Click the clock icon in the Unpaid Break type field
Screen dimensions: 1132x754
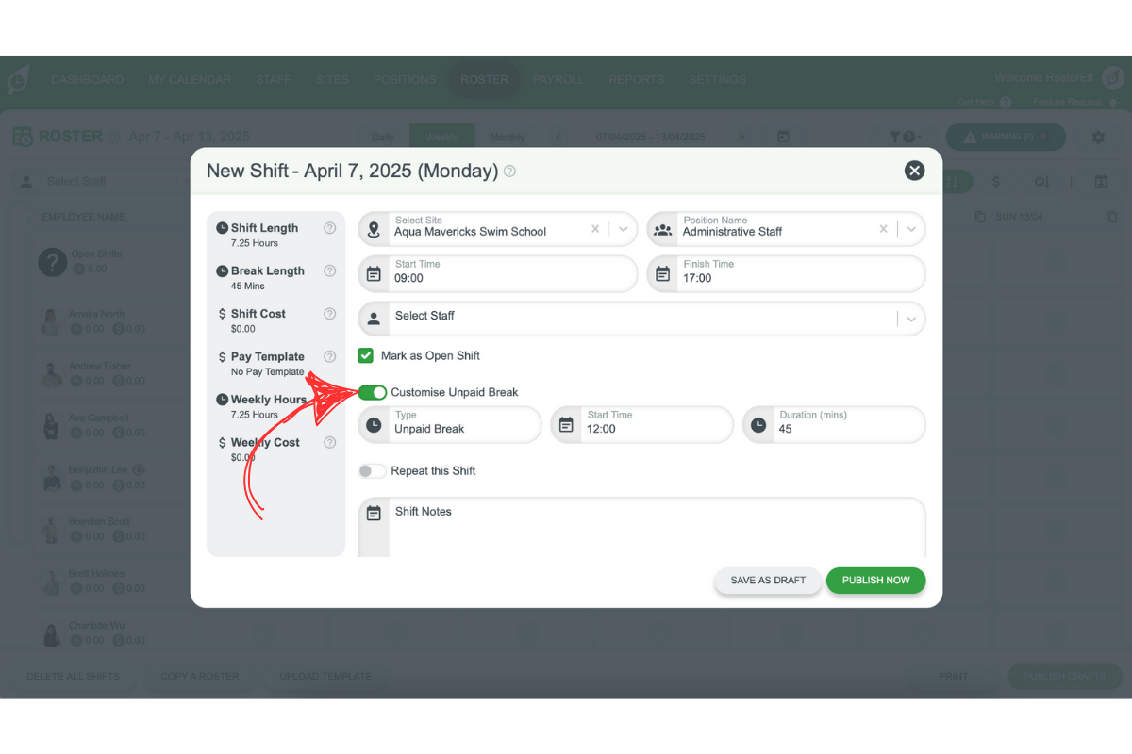click(374, 424)
